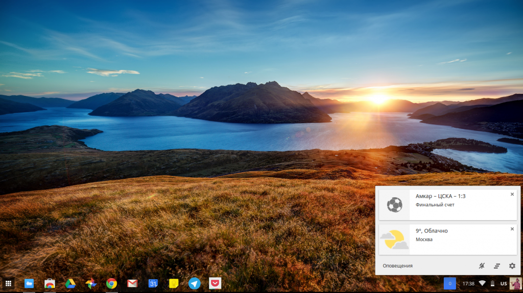The width and height of the screenshot is (523, 293).
Task: Open Google Drive from the shelf
Action: pyautogui.click(x=70, y=283)
